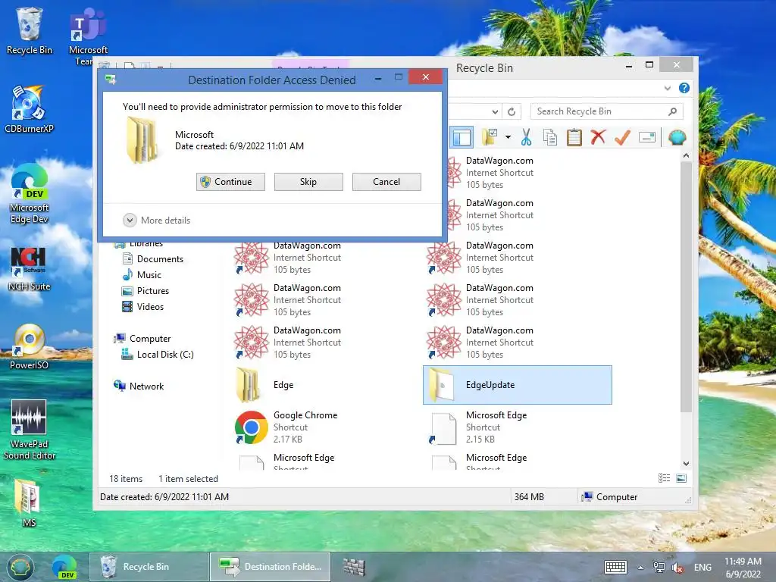
Task: Click the envelope E-mail toolbar icon
Action: [x=647, y=137]
